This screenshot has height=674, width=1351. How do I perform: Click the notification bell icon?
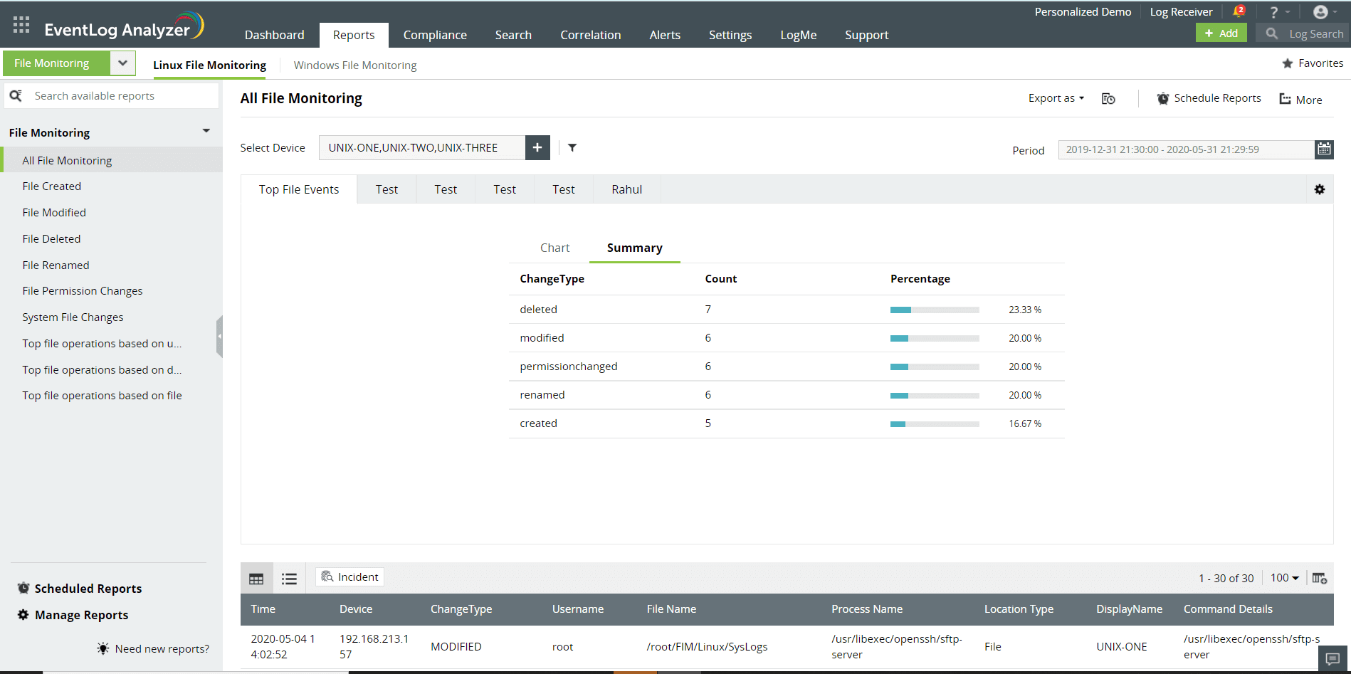1238,12
